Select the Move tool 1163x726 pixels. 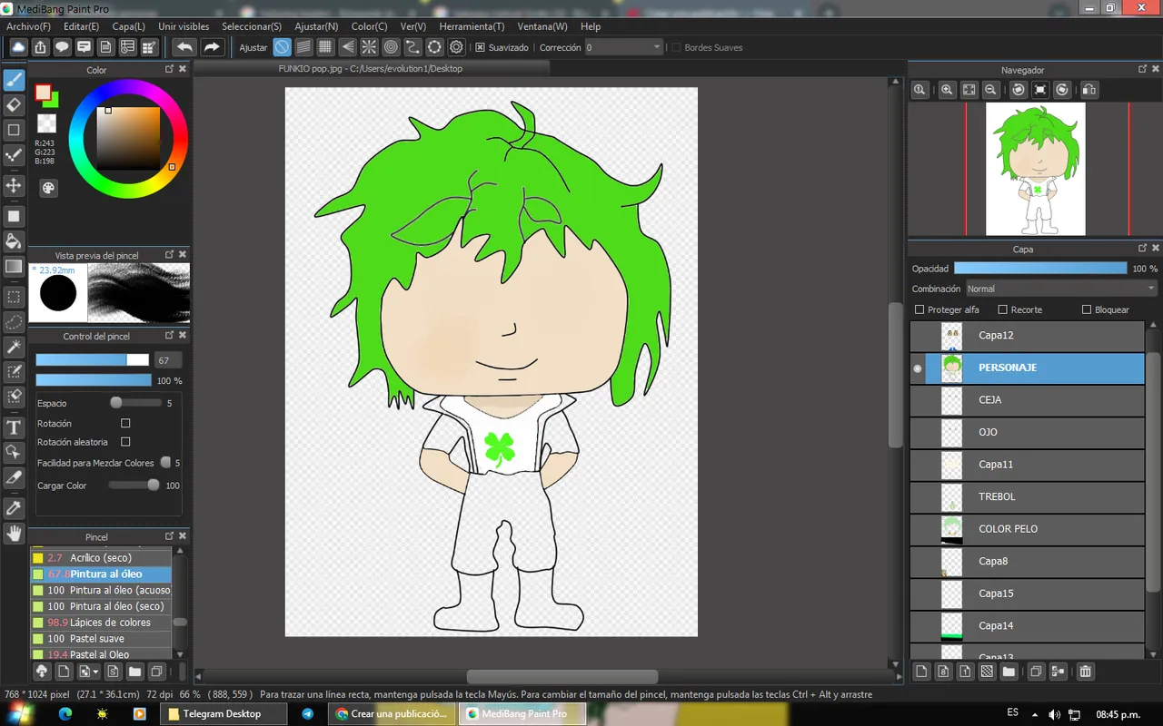pyautogui.click(x=14, y=185)
